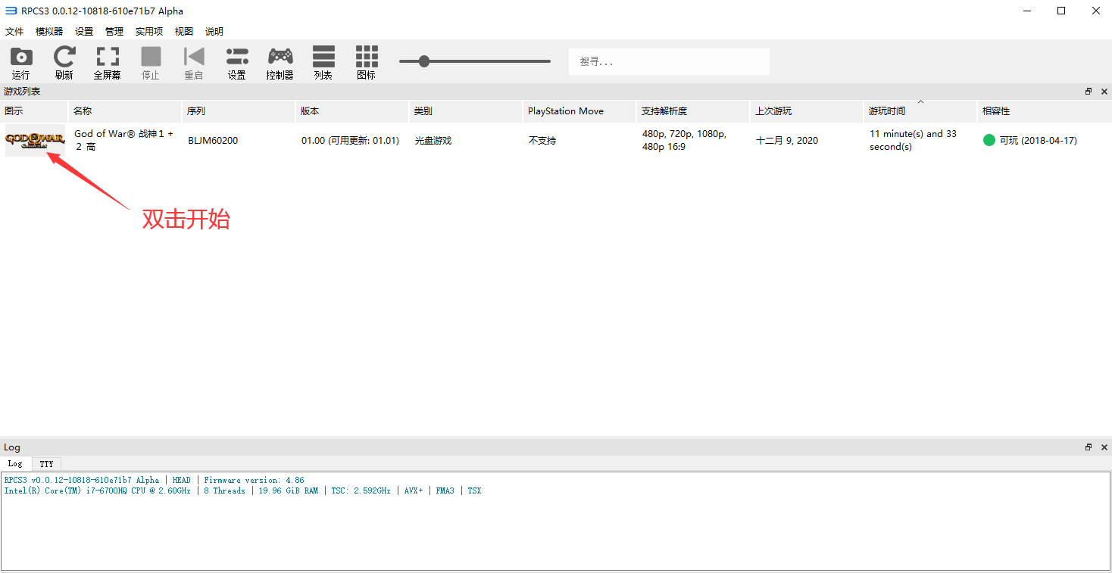Image resolution: width=1112 pixels, height=573 pixels.
Task: Close the Log panel
Action: pyautogui.click(x=1103, y=447)
